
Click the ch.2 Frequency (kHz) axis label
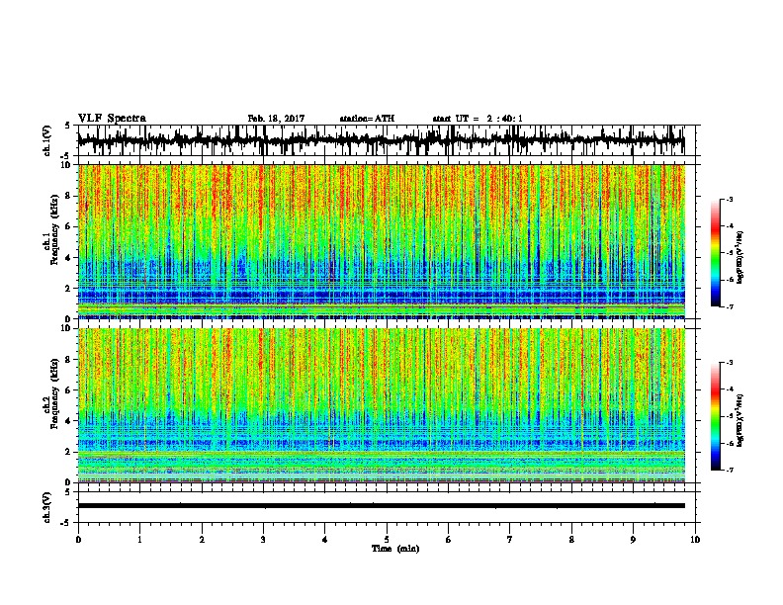(54, 393)
